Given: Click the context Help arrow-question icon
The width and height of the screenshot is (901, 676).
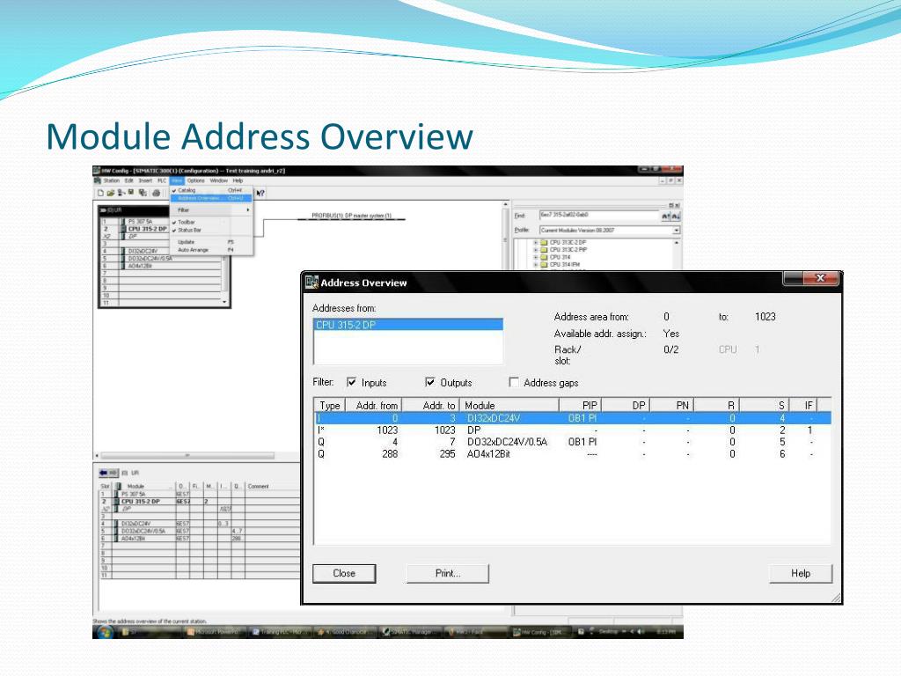Looking at the screenshot, I should coord(260,193).
